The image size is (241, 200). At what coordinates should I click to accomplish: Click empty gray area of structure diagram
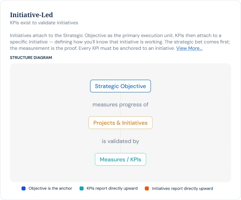46,122
